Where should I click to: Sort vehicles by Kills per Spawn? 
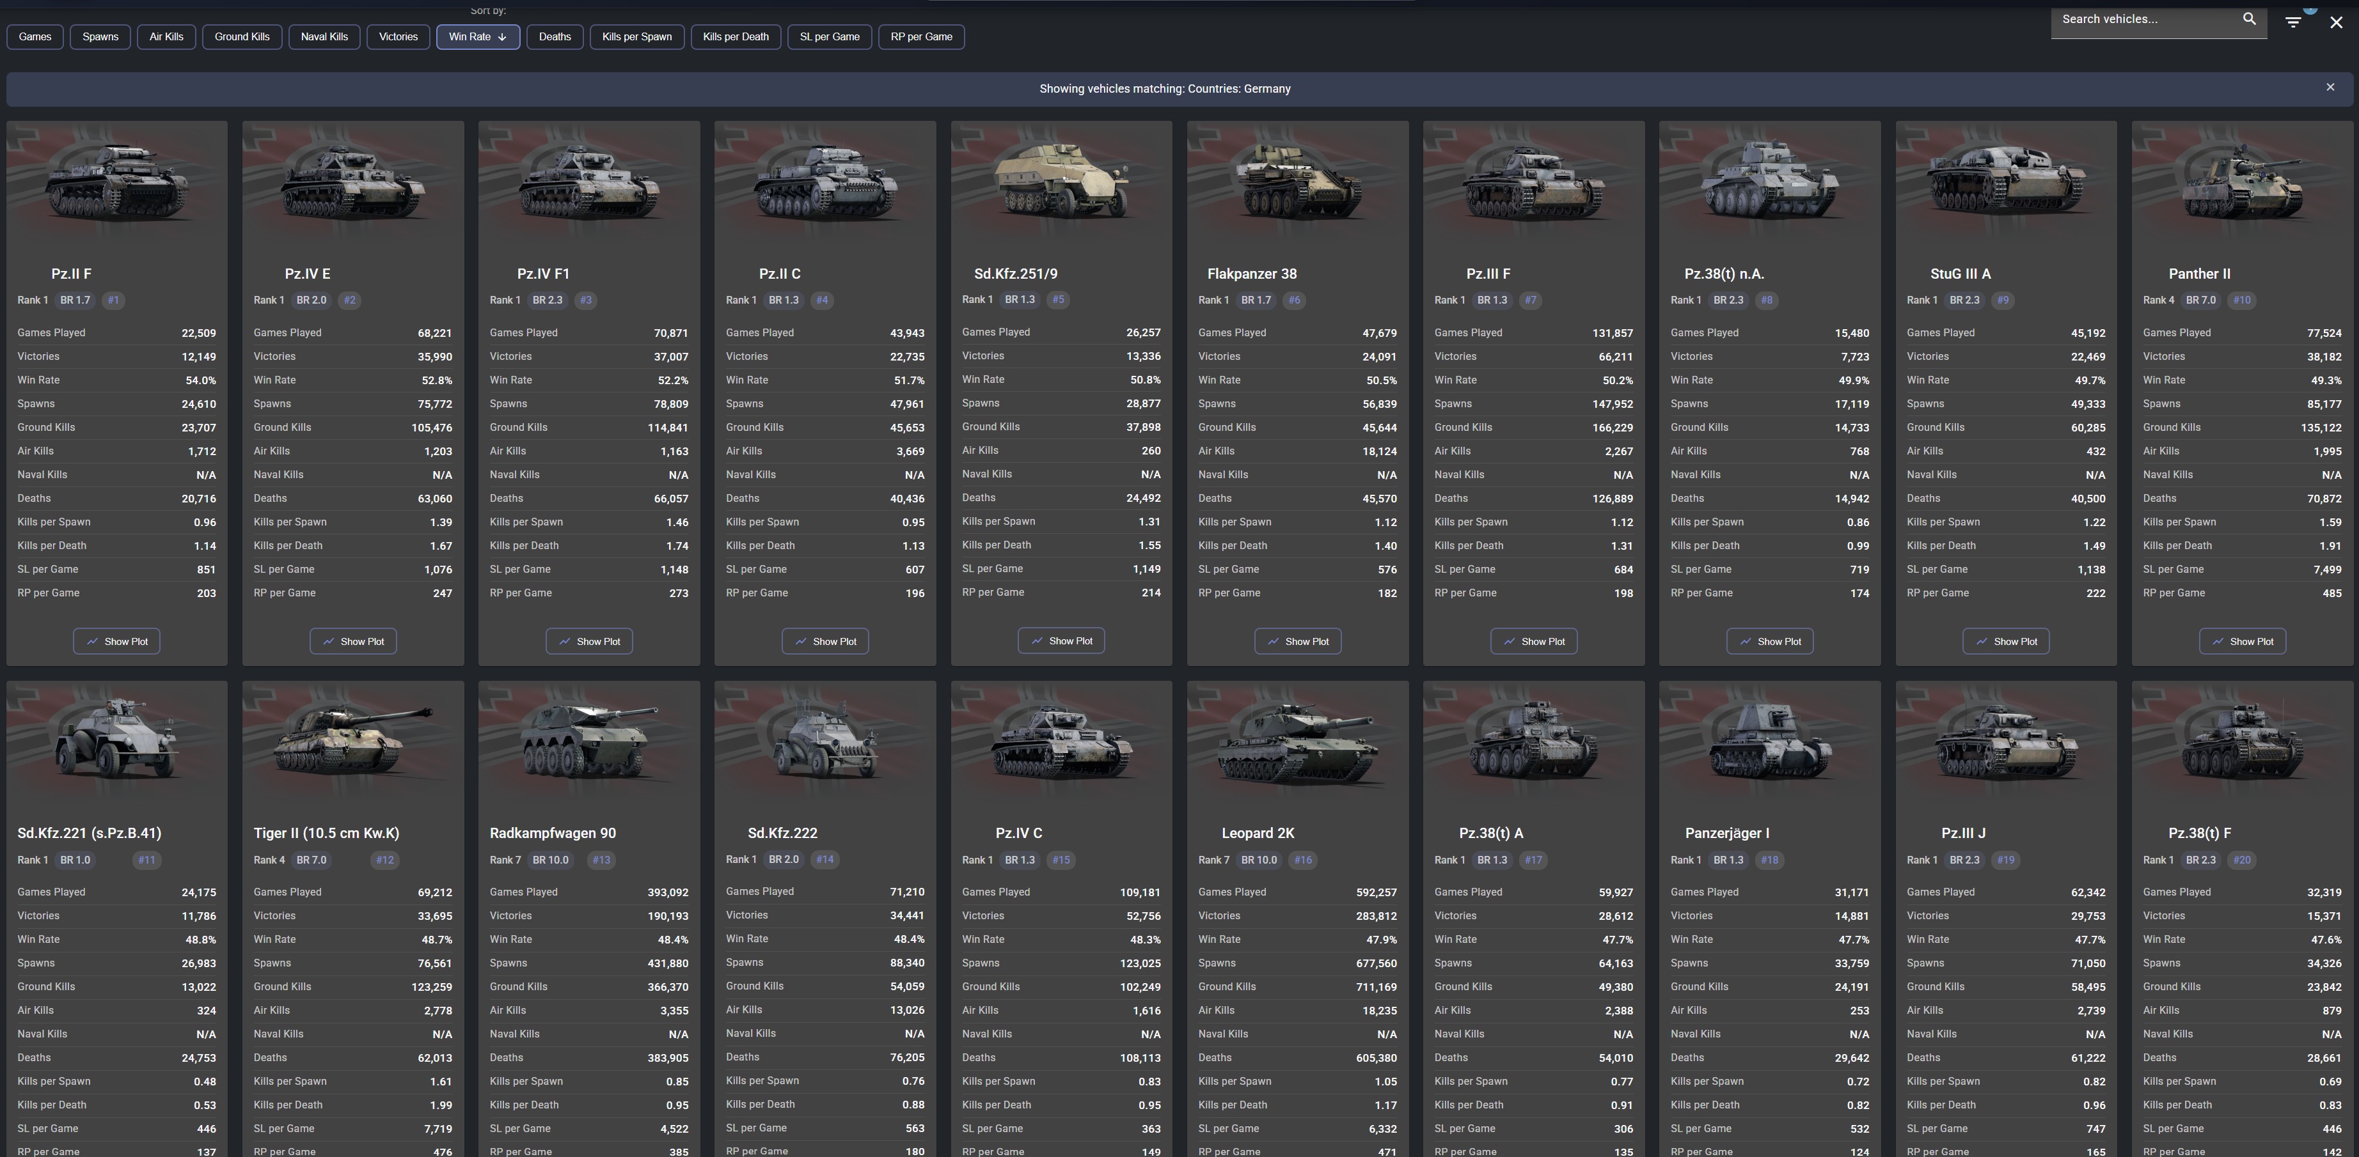coord(637,36)
